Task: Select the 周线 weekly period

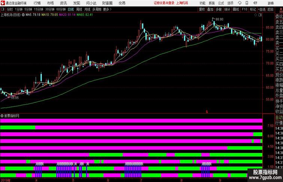Action: click(x=79, y=9)
